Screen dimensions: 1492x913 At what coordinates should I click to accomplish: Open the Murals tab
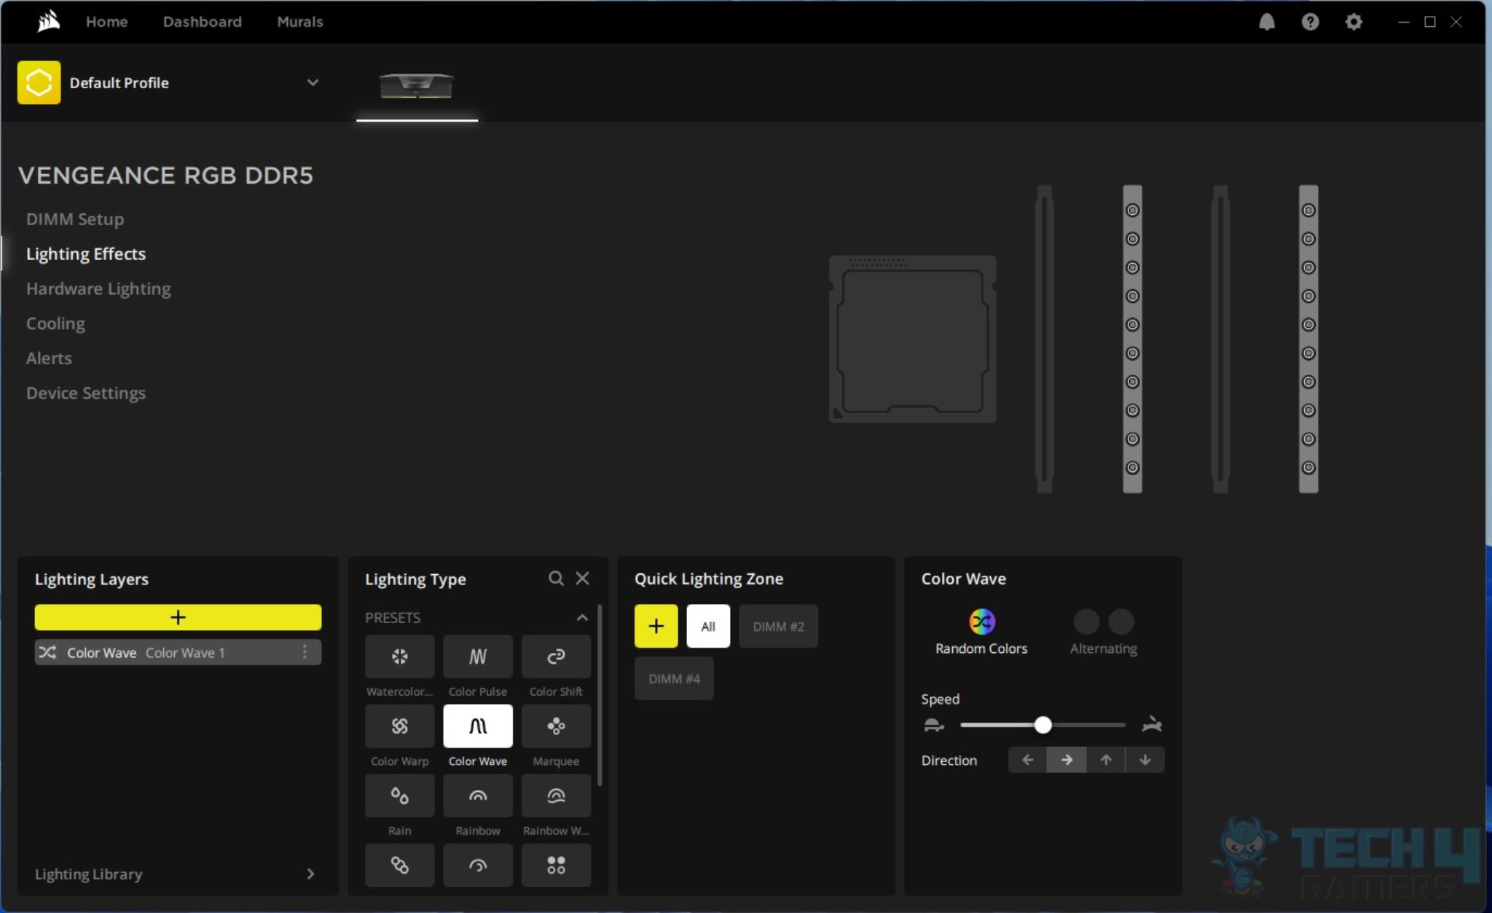point(299,22)
